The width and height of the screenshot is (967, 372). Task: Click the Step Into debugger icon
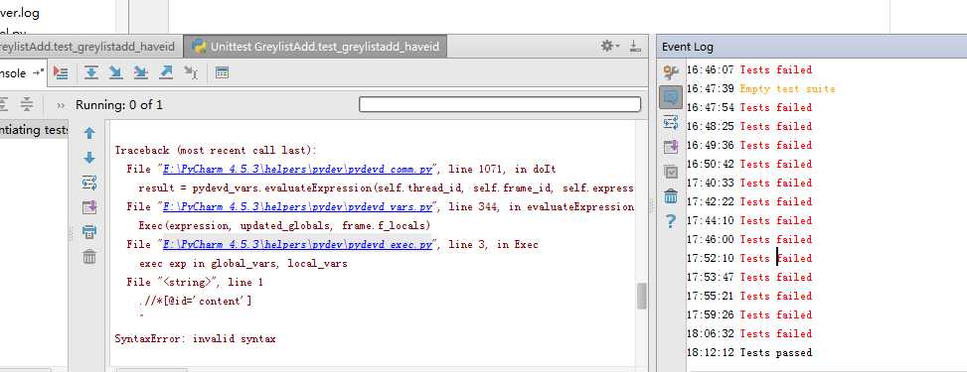pyautogui.click(x=115, y=72)
